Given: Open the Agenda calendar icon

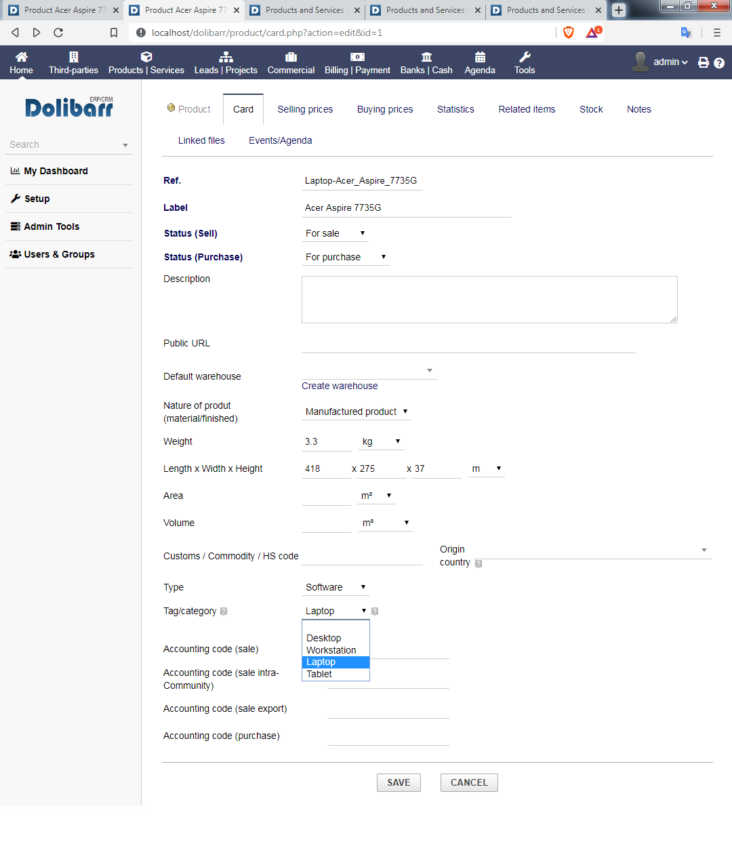Looking at the screenshot, I should (x=480, y=57).
